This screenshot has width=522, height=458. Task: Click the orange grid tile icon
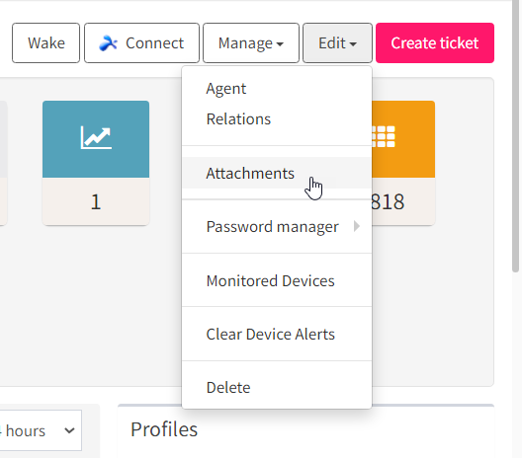pos(384,136)
